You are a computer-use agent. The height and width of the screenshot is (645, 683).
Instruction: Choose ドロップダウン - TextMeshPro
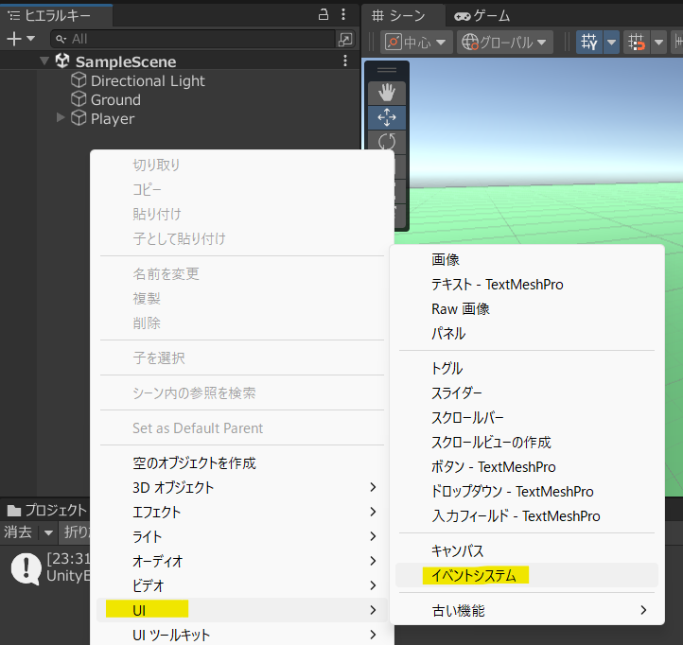[x=527, y=492]
